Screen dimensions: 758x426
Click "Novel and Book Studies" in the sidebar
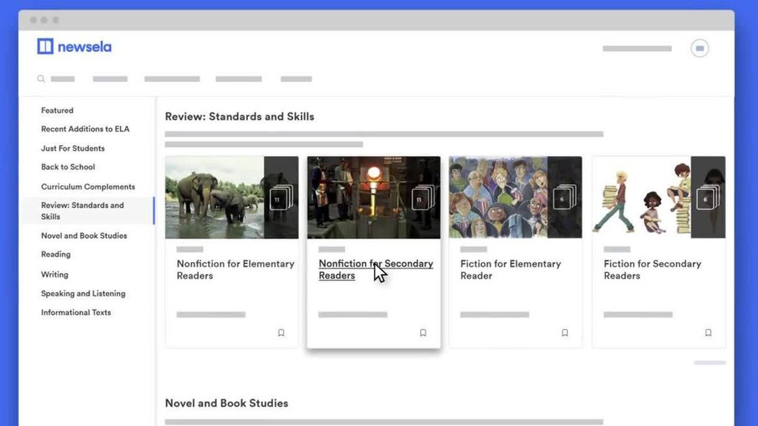click(x=83, y=236)
